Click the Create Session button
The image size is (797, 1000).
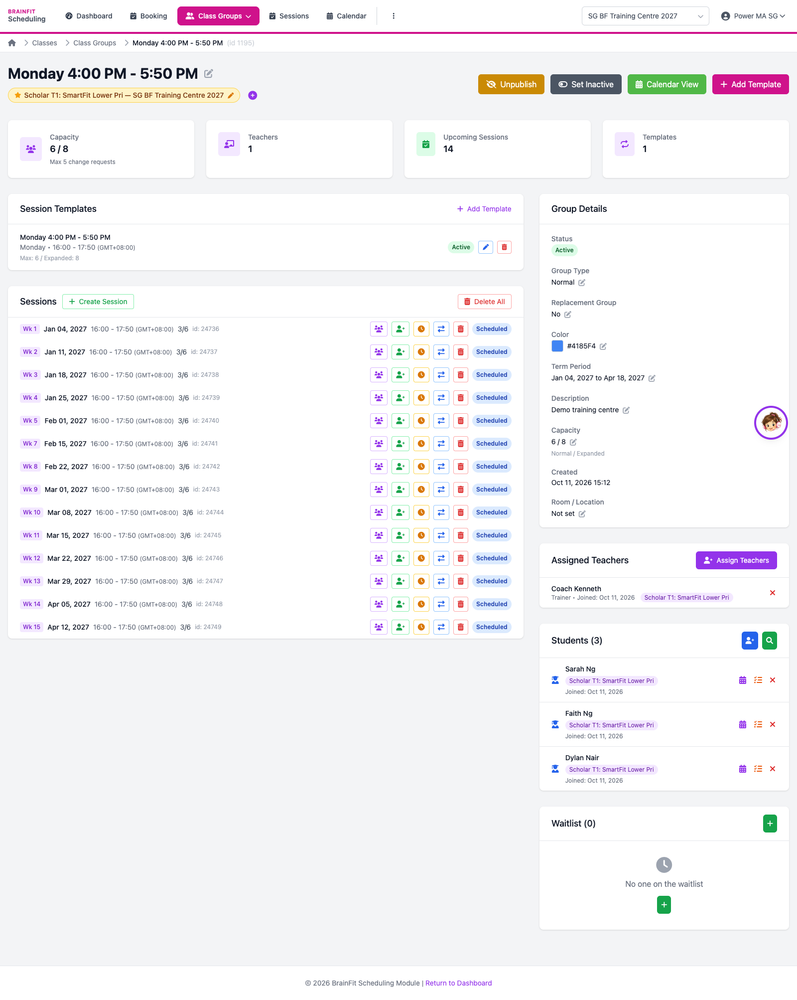click(x=98, y=302)
